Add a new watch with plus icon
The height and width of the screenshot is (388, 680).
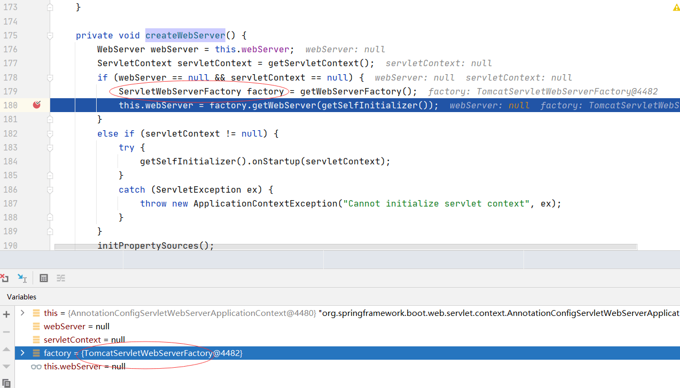(6, 314)
